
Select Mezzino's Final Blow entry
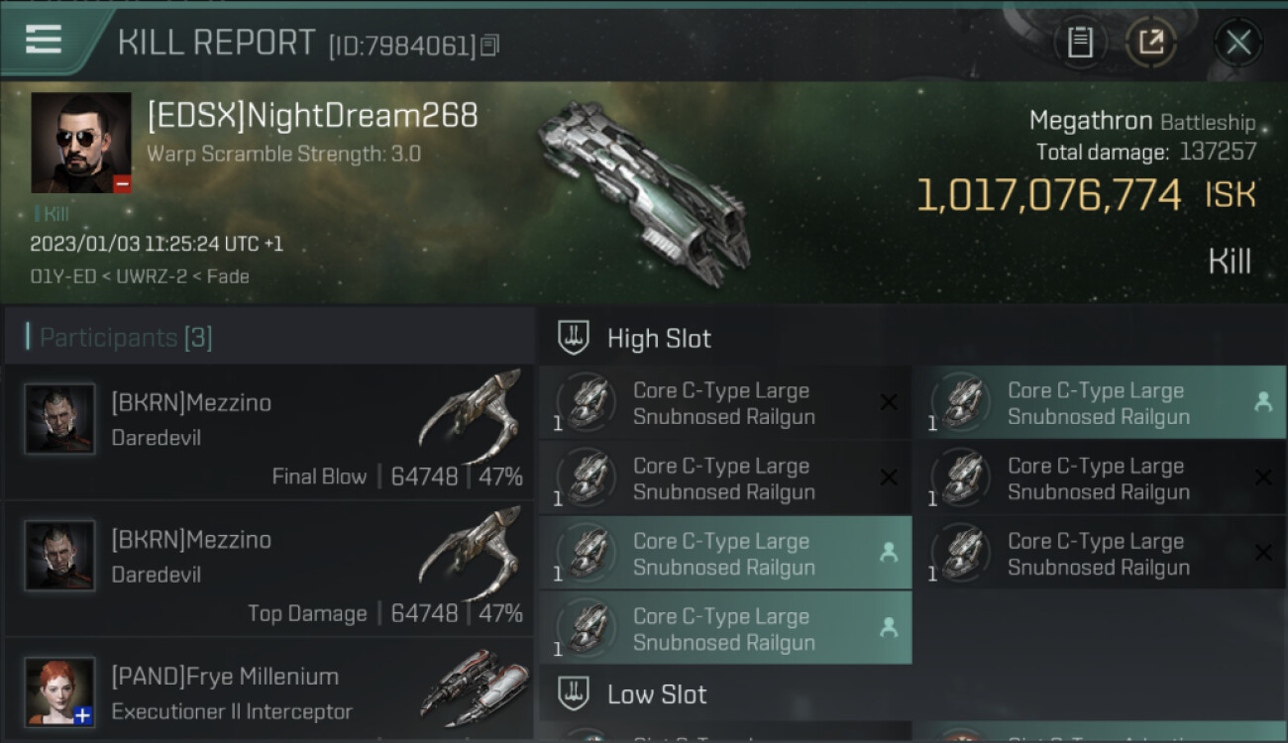tap(268, 432)
